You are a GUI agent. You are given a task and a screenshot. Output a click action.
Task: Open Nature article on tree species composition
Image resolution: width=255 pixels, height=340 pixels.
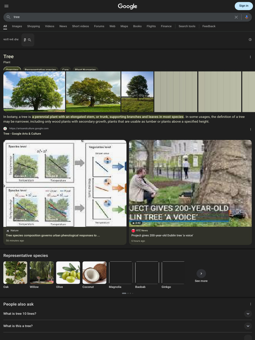[53, 235]
